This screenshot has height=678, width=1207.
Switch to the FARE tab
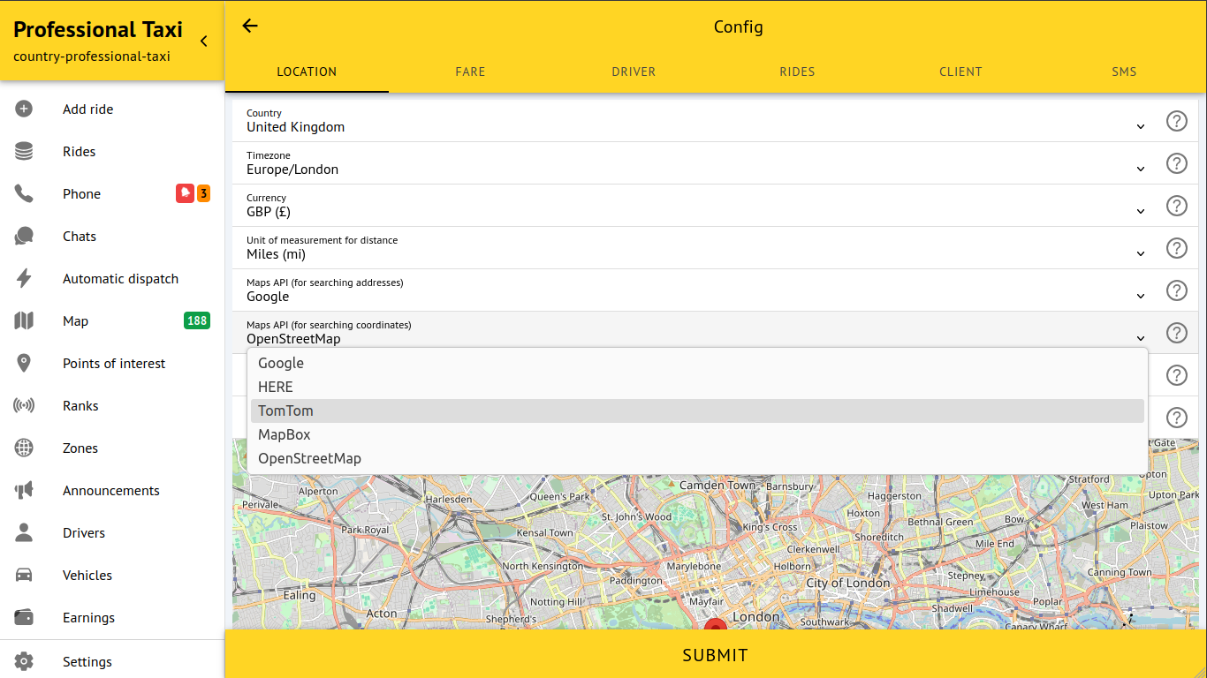pyautogui.click(x=470, y=72)
